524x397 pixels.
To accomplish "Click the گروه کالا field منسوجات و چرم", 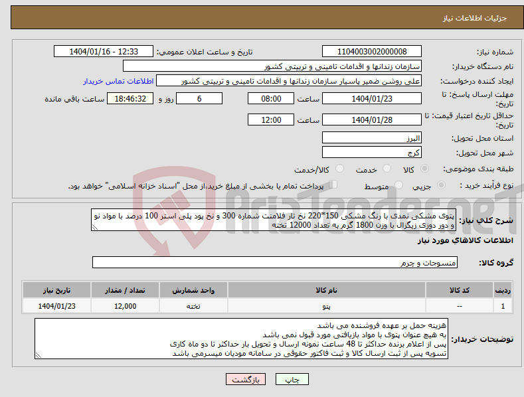I will (x=275, y=262).
